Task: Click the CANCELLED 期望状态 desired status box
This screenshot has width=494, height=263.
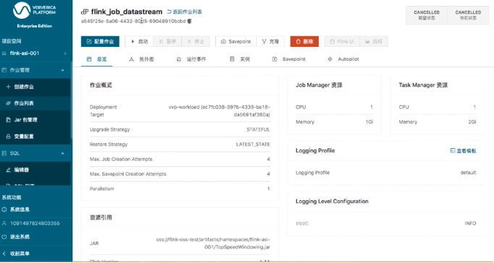Action: click(427, 15)
